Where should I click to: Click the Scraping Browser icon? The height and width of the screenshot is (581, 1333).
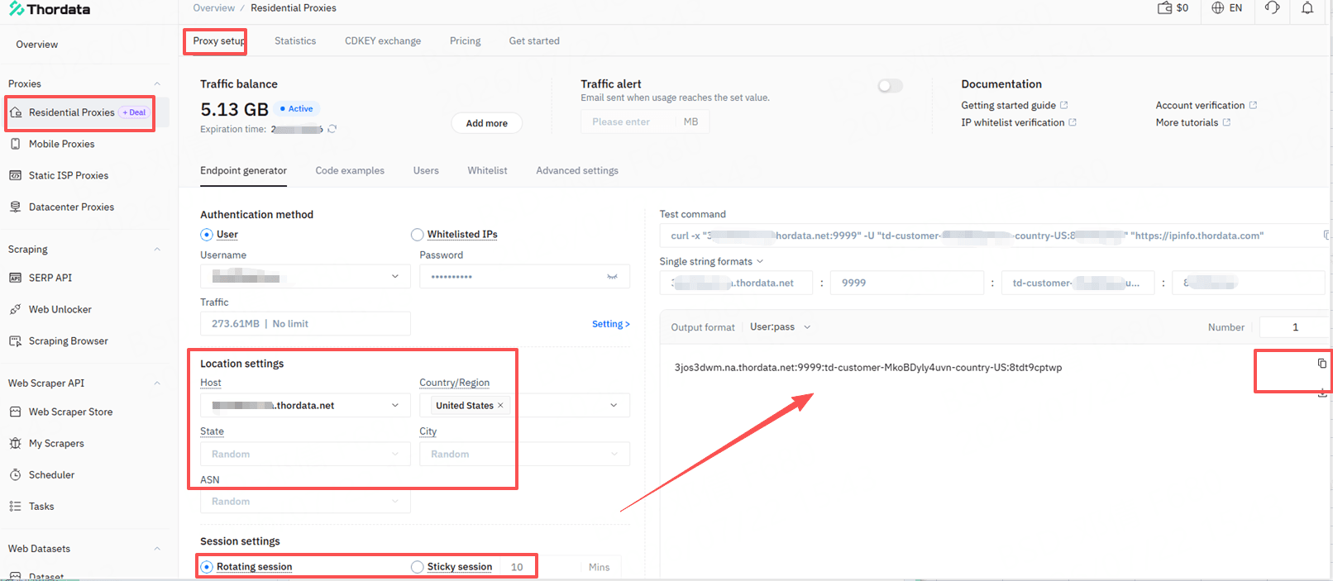point(16,341)
